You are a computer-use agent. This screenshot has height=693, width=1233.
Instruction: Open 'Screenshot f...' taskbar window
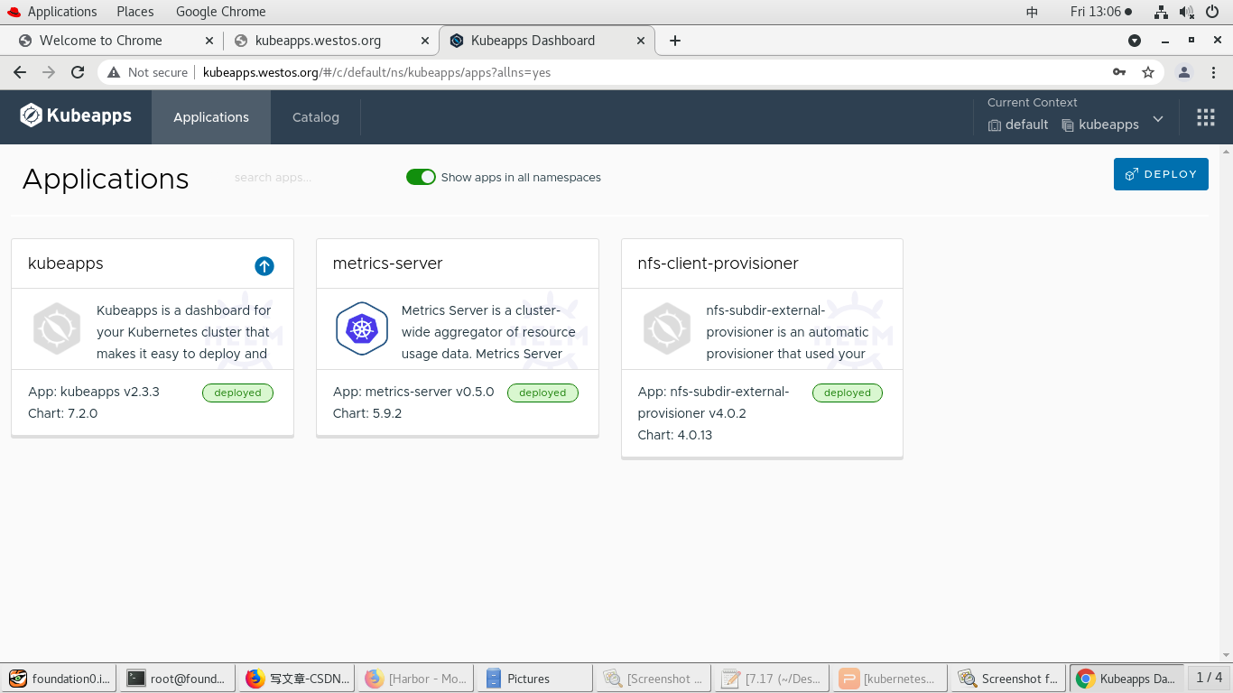click(x=1009, y=679)
